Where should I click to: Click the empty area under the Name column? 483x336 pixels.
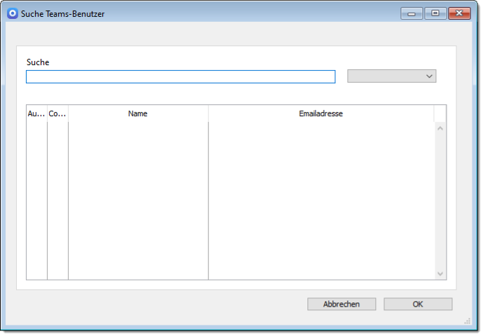[x=138, y=199]
